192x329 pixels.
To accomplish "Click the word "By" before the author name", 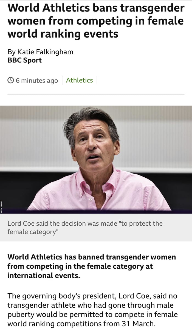I will click(11, 52).
